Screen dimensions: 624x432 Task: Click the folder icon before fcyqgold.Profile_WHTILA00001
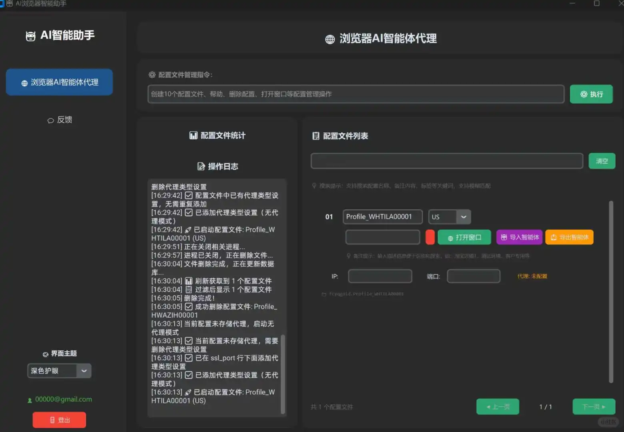click(x=324, y=294)
